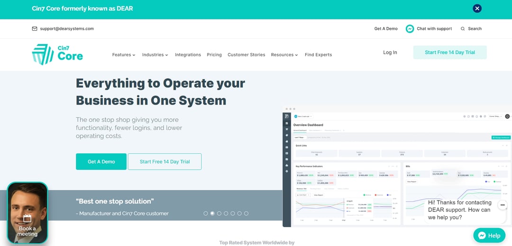The width and height of the screenshot is (512, 246).
Task: Click Get A Demo in the top bar
Action: 386,29
